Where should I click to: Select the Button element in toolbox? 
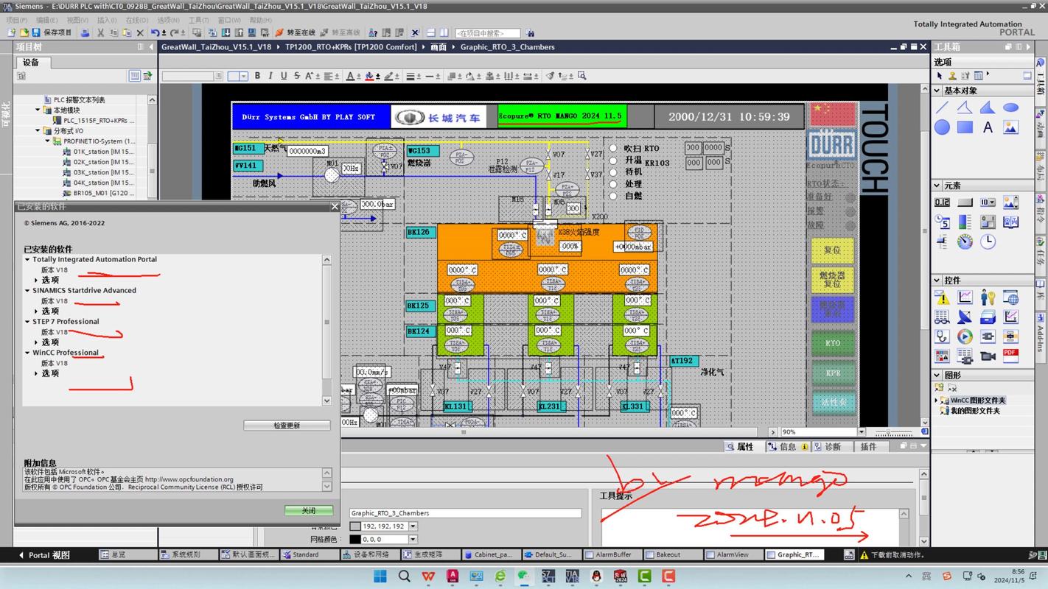click(x=965, y=202)
